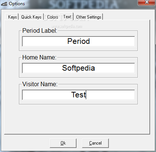This screenshot has width=156, height=152.
Task: Click the Options title bar text
Action: (17, 4)
